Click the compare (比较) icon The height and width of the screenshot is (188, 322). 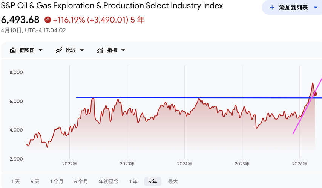tap(59, 50)
